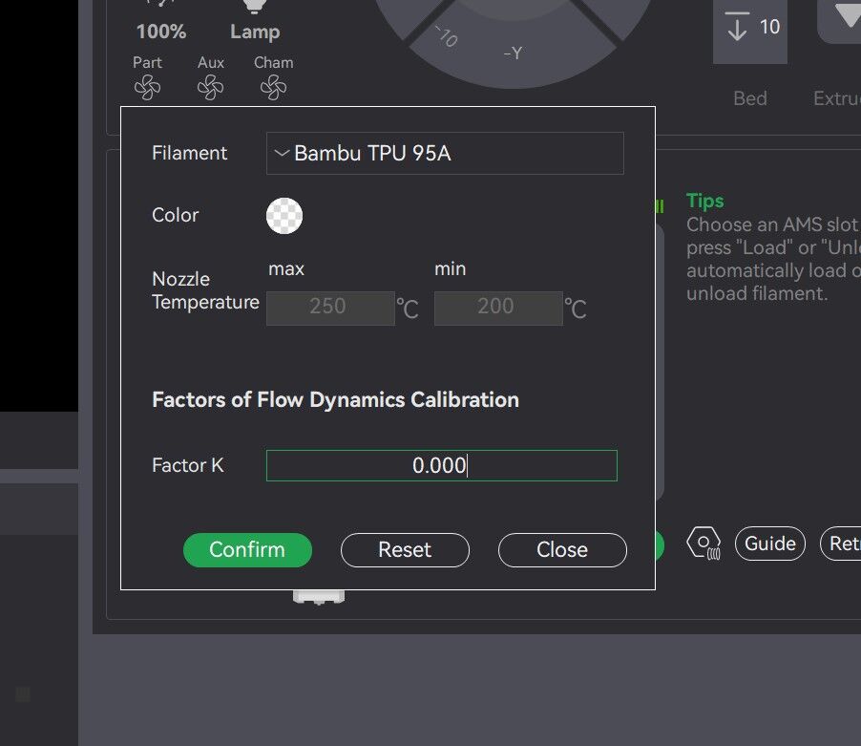
Task: Select the max nozzle temperature field
Action: pos(330,309)
